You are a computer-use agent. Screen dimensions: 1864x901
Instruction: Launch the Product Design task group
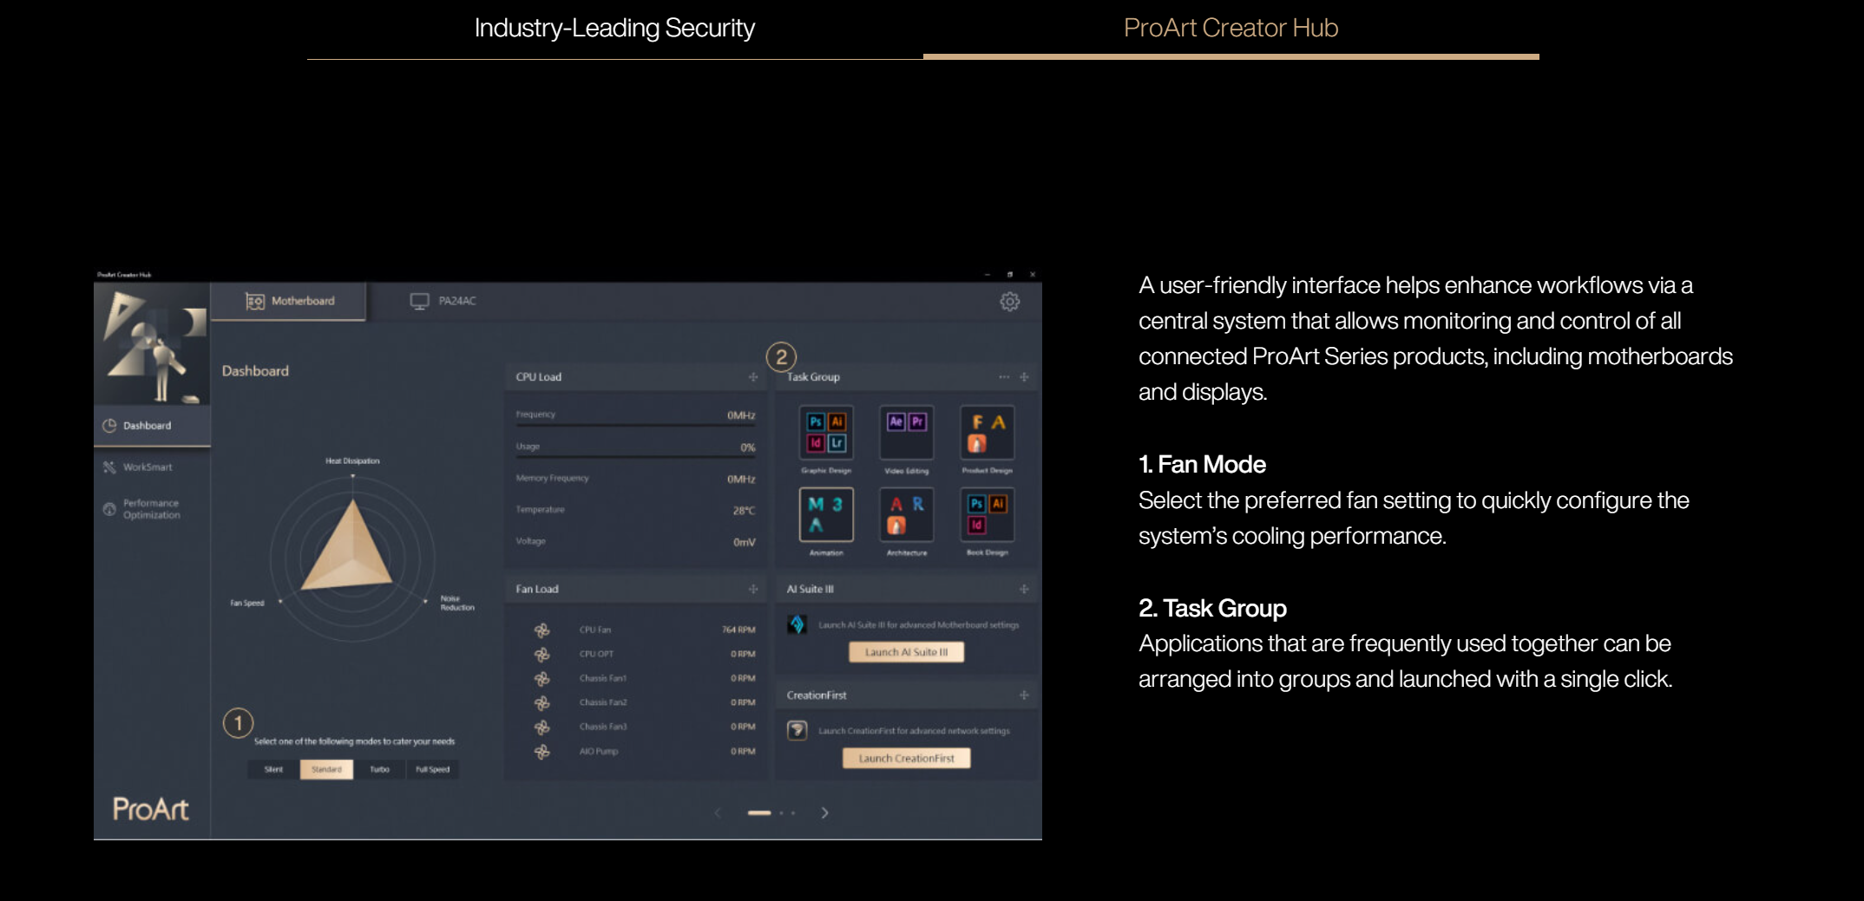click(x=987, y=433)
